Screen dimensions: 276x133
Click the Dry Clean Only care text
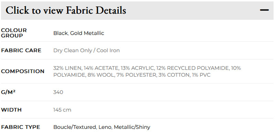click(x=73, y=51)
